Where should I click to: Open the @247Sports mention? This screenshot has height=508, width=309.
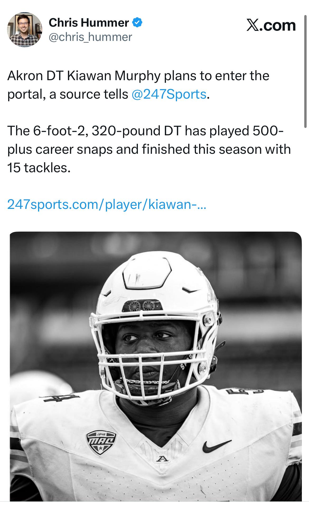coord(169,94)
